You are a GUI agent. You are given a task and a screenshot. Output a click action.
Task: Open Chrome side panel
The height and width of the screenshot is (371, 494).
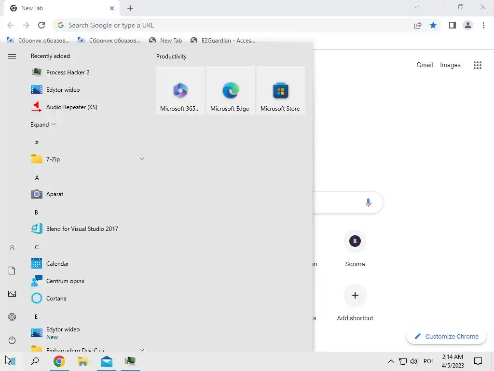[x=453, y=25]
